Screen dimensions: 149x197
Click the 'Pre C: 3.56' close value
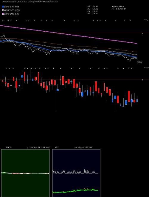click(93, 14)
